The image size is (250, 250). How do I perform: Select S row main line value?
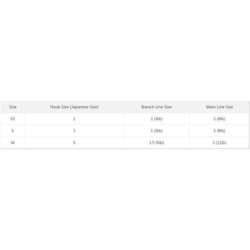pyautogui.click(x=219, y=131)
